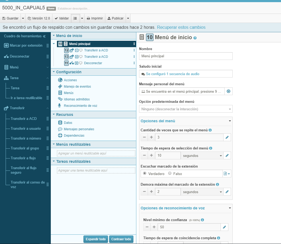Click the Publicar button
This screenshot has width=281, height=244.
pos(116,18)
